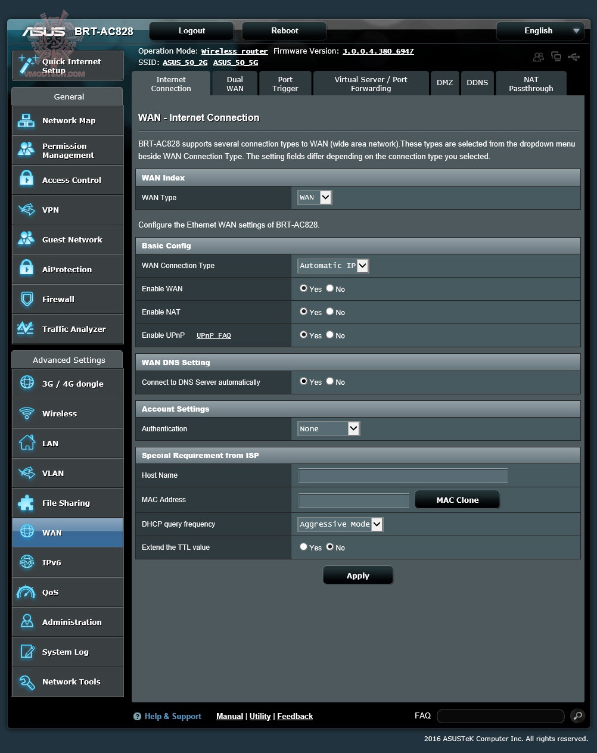The height and width of the screenshot is (753, 597).
Task: Click the Network Map sidebar icon
Action: [26, 120]
